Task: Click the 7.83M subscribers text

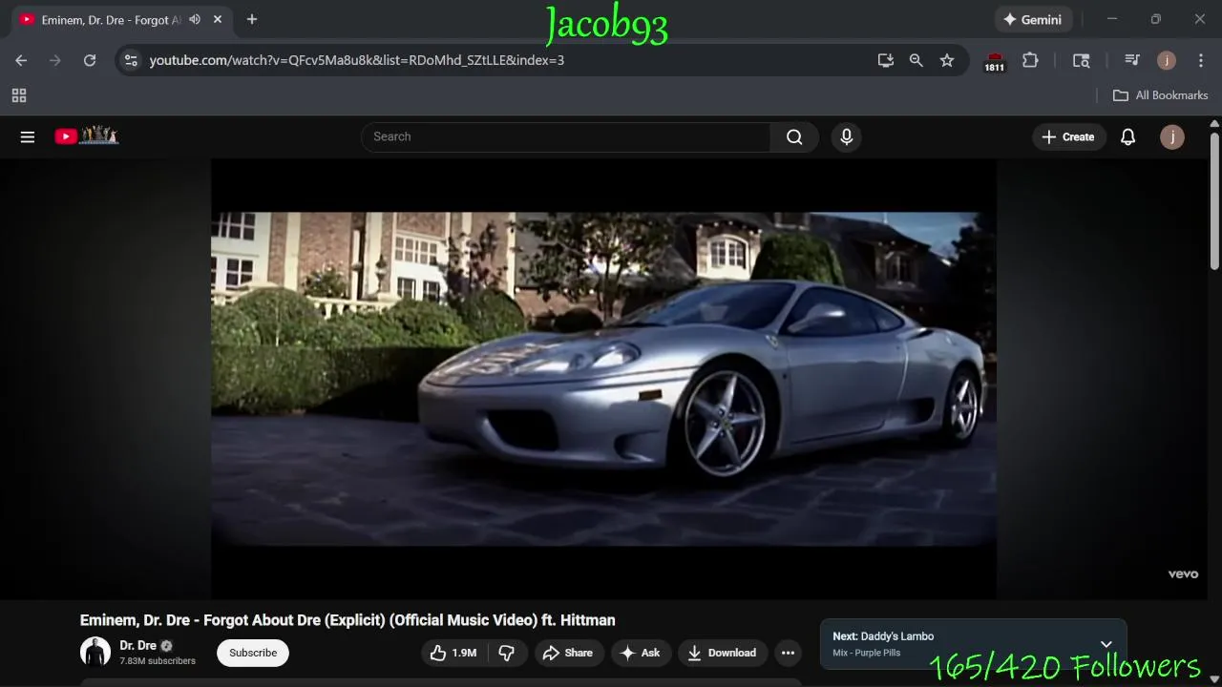Action: [158, 661]
